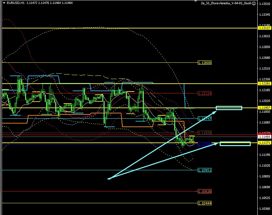
Task: Click the cyan 1.10951 level label
Action: click(x=205, y=170)
